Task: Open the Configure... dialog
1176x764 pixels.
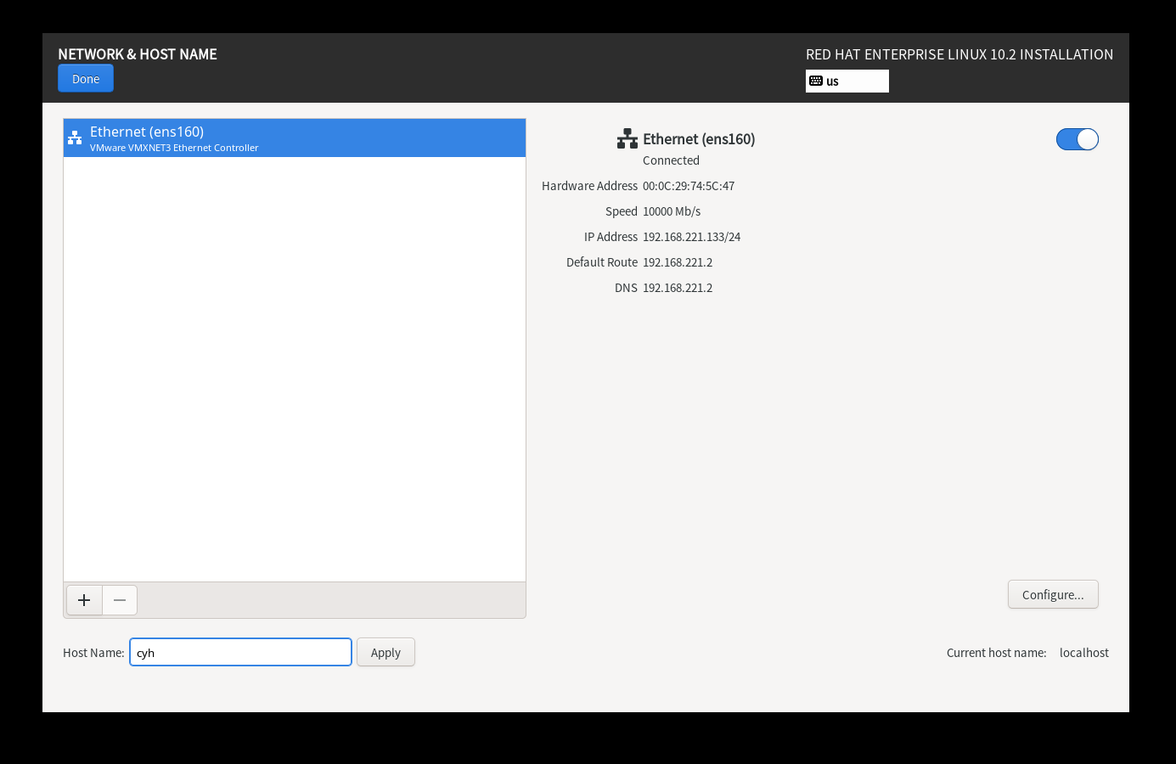Action: tap(1053, 595)
